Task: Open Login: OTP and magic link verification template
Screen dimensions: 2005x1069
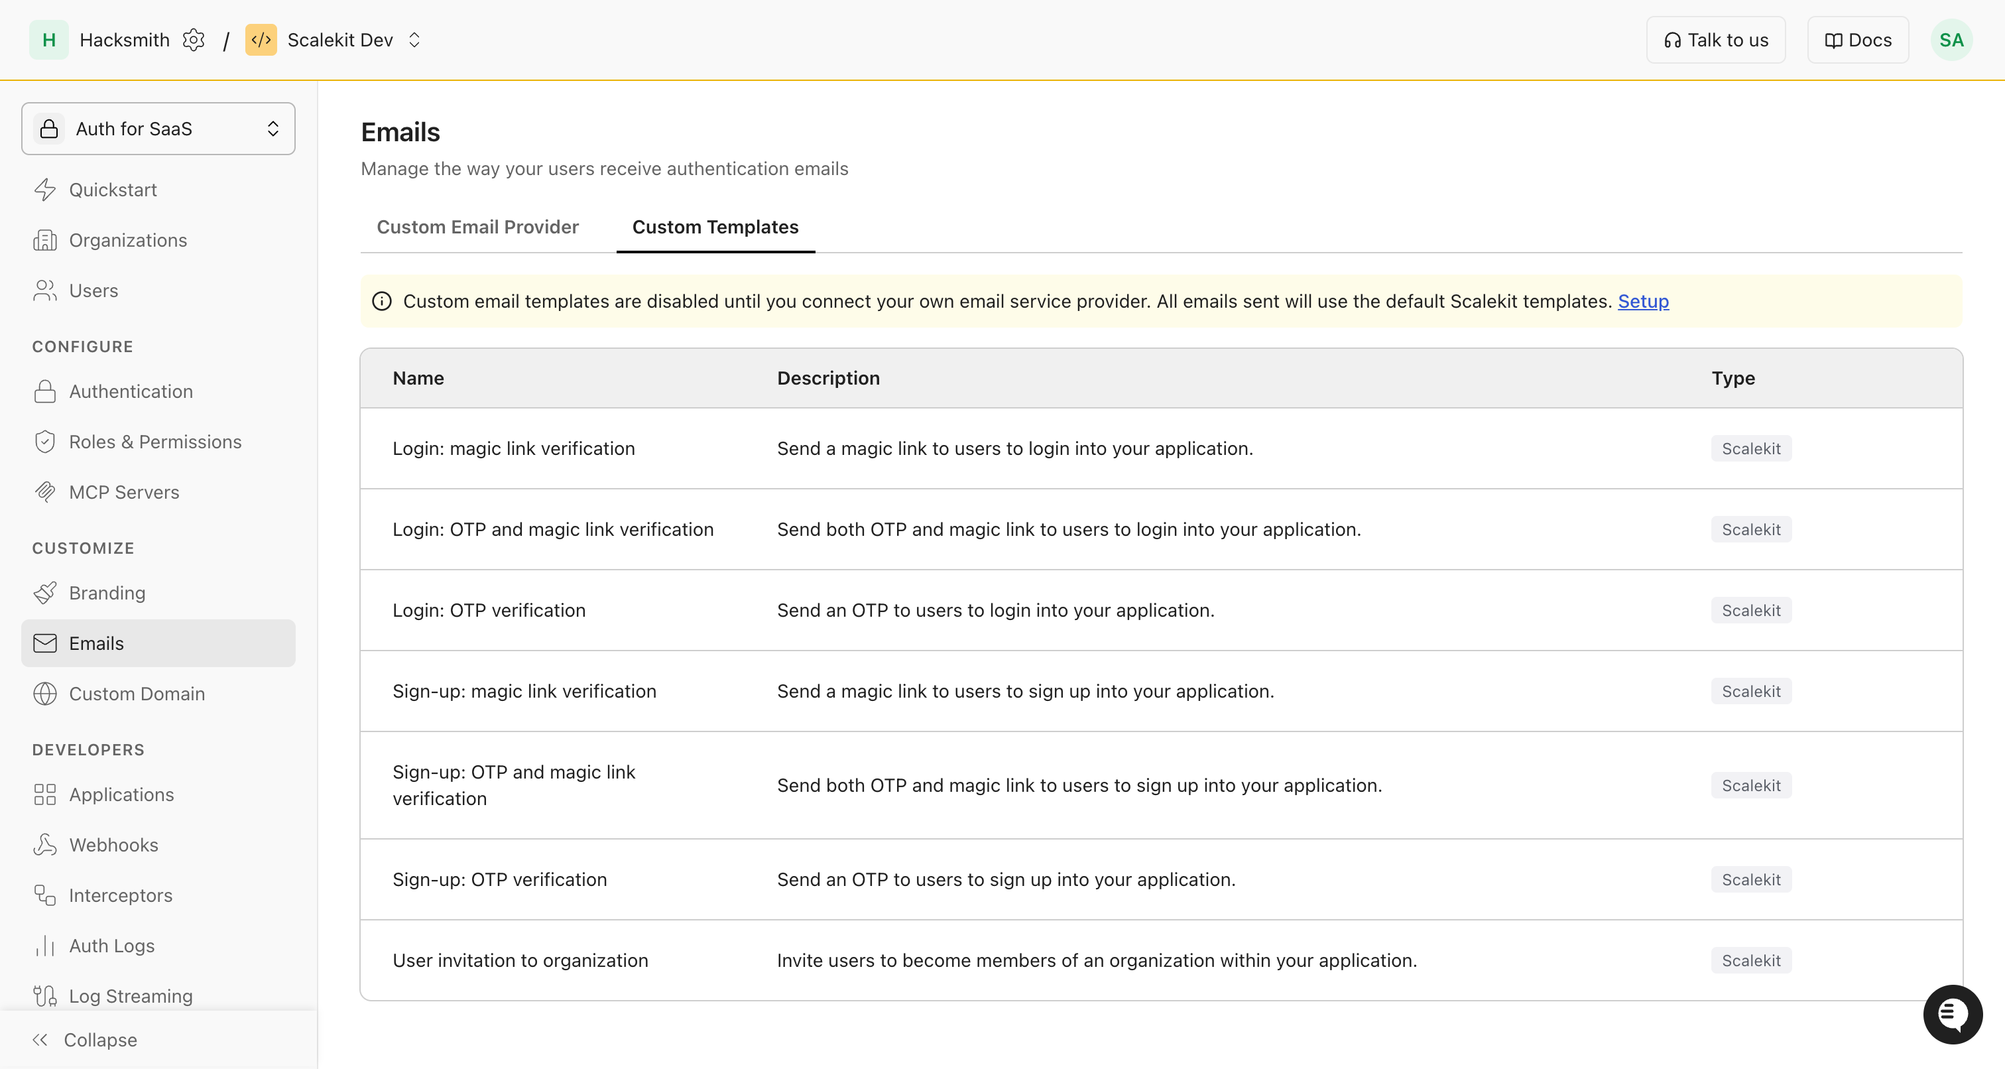Action: [1160, 529]
